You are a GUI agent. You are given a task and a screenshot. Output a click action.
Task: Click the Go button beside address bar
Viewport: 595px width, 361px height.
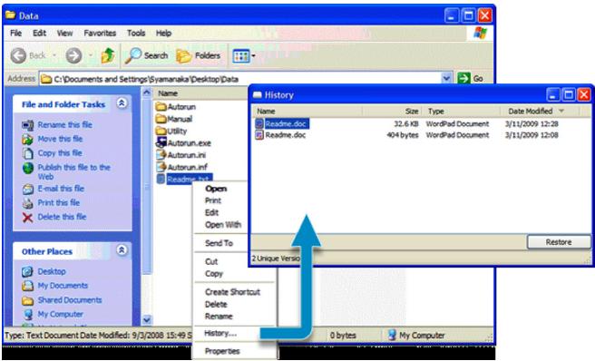471,79
